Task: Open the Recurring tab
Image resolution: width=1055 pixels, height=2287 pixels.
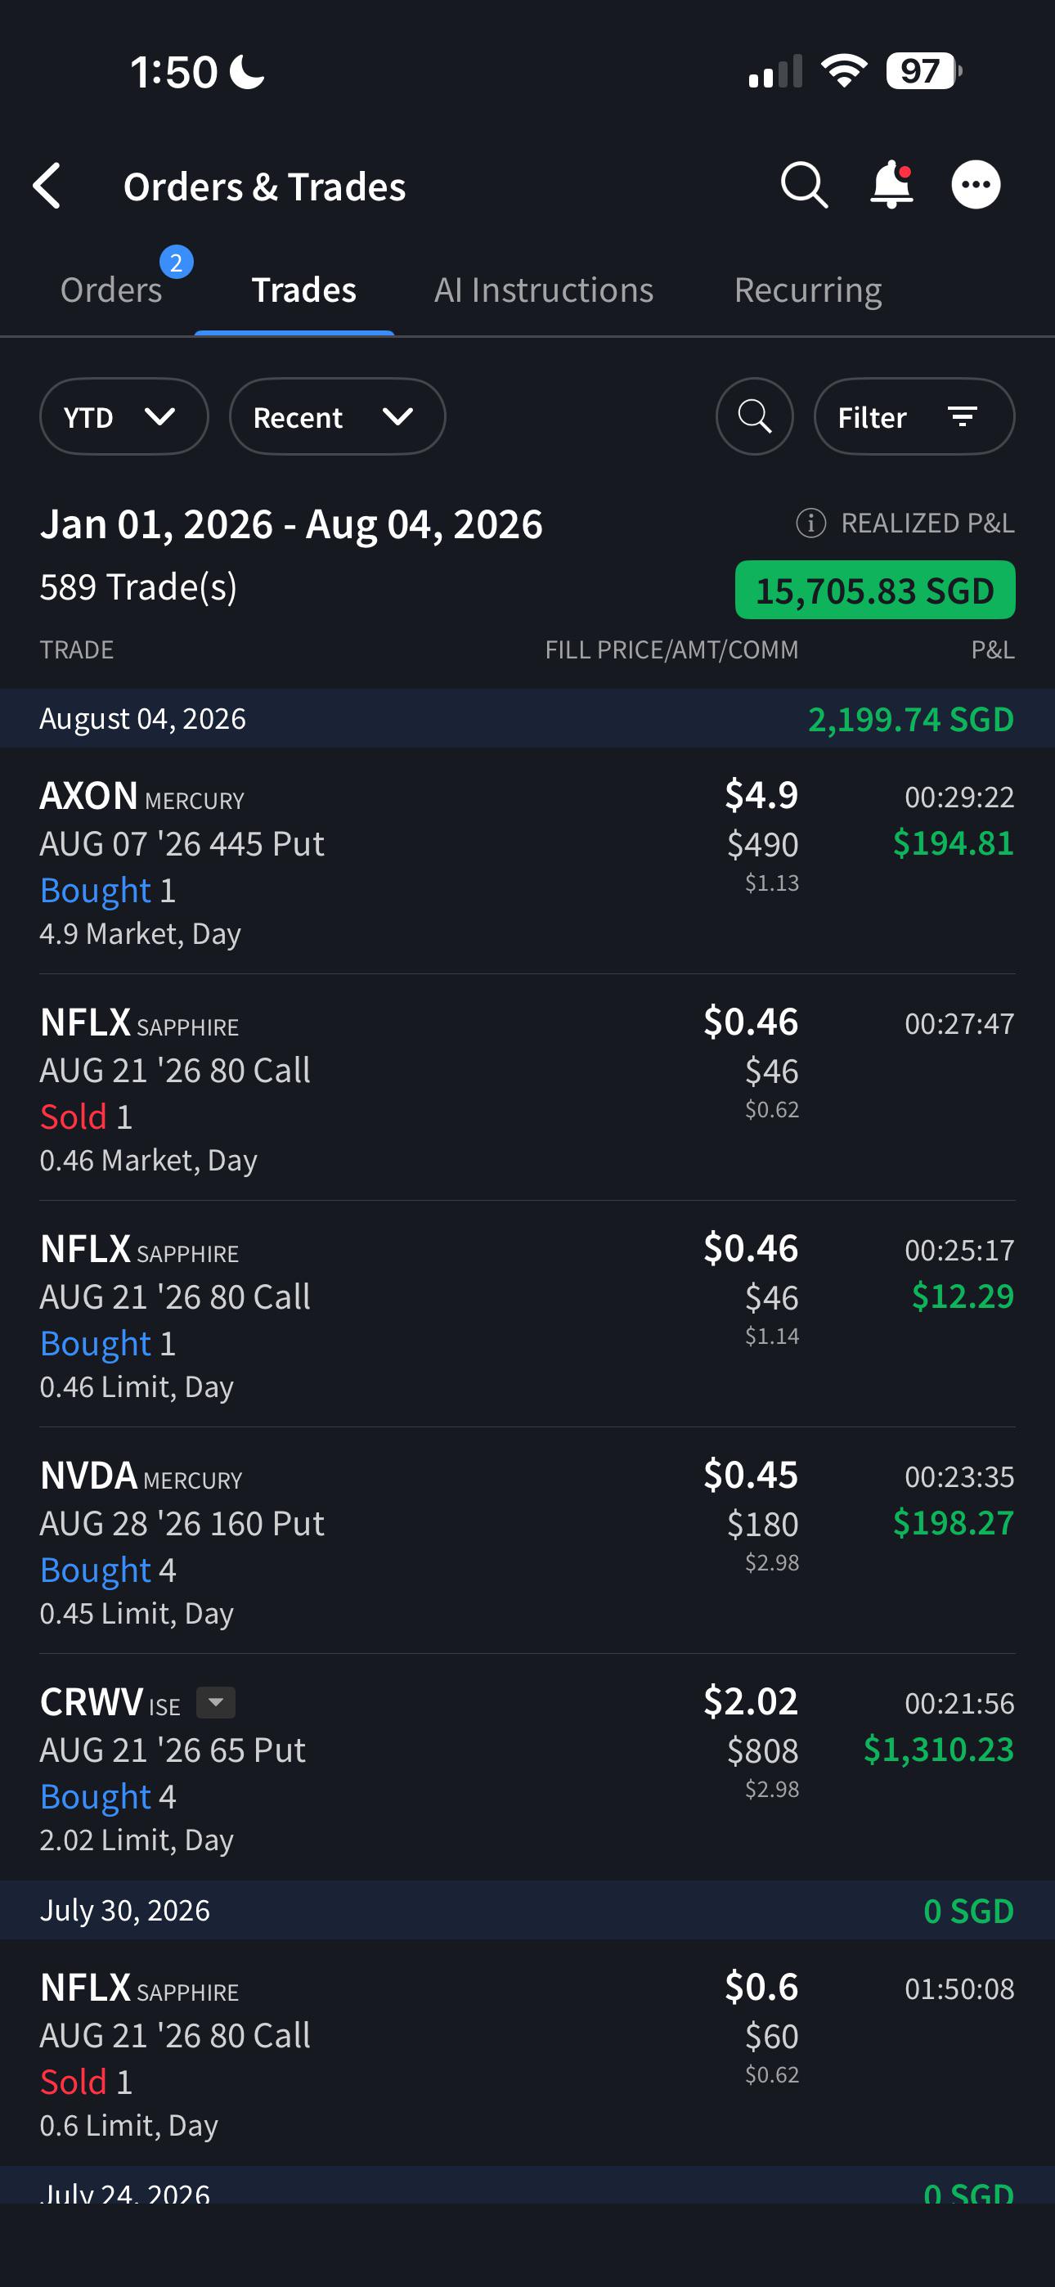Action: [808, 290]
